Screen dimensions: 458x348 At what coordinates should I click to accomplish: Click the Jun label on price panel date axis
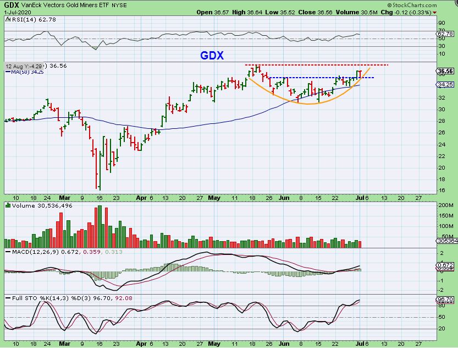point(284,198)
